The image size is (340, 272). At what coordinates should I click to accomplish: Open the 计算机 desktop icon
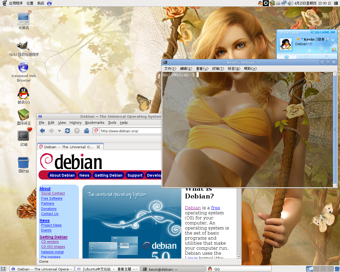click(x=24, y=20)
